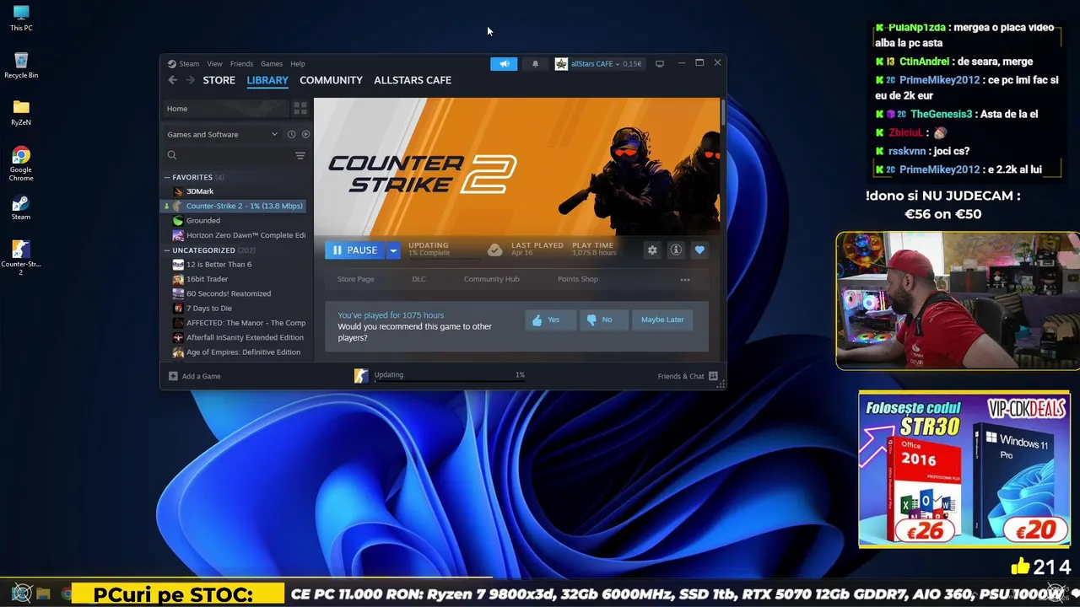Viewport: 1080px width, 607px height.
Task: Open advanced library filters icon
Action: [x=300, y=156]
